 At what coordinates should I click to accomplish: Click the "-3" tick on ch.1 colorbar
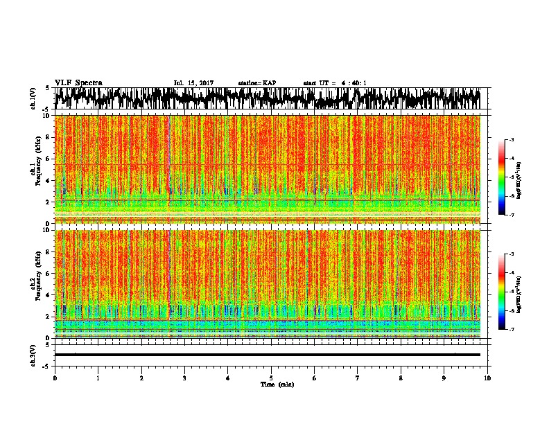click(x=511, y=140)
